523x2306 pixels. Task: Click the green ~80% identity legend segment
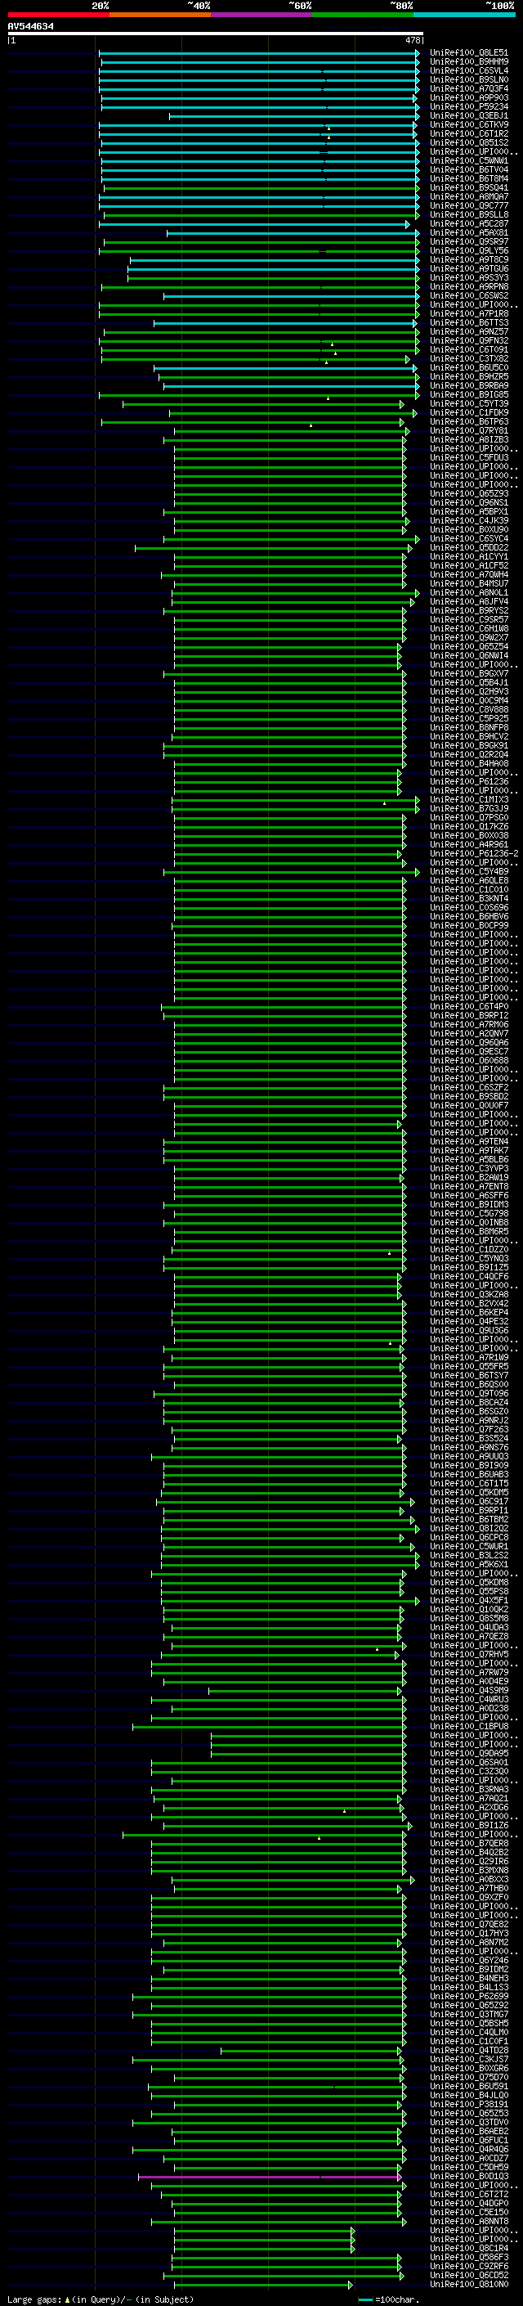(x=363, y=16)
